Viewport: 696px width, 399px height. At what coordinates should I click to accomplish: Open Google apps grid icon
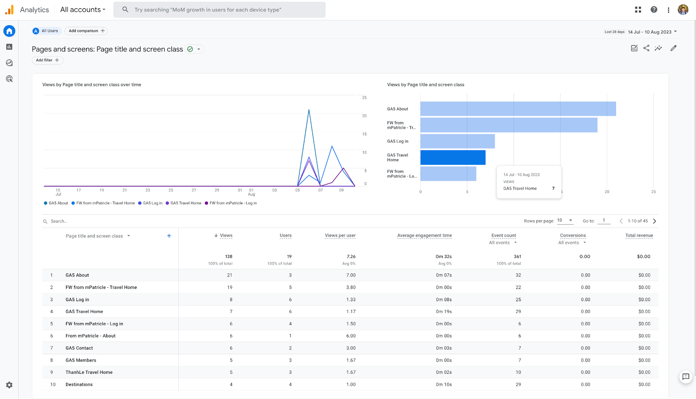tap(638, 10)
